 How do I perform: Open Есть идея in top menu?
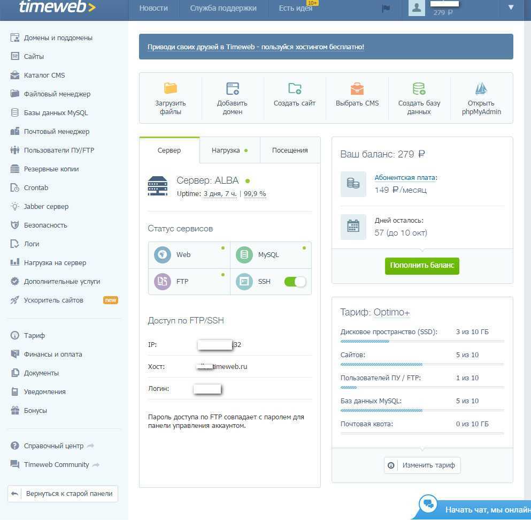tap(296, 8)
